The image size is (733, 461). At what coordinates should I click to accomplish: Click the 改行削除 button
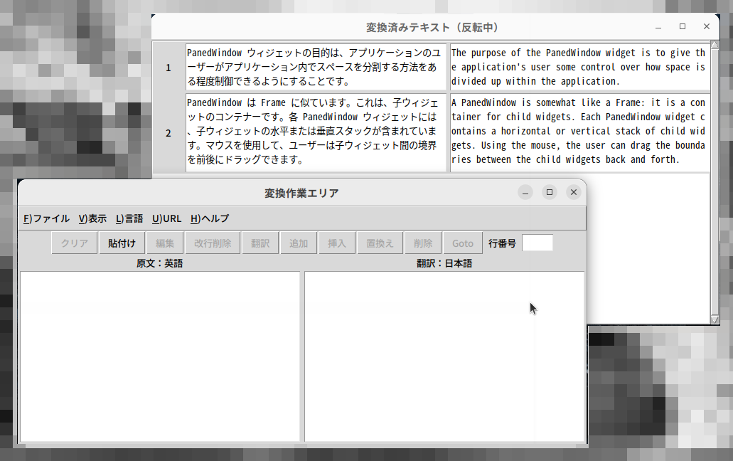coord(213,243)
